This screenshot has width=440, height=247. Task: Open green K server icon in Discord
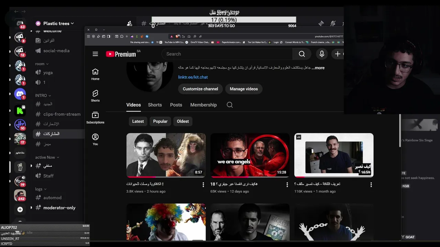coord(20,110)
